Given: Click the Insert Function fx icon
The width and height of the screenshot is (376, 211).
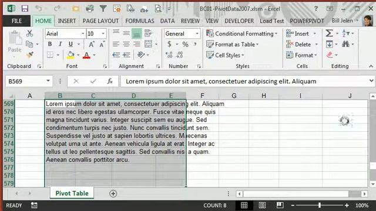Looking at the screenshot, I should (110, 81).
